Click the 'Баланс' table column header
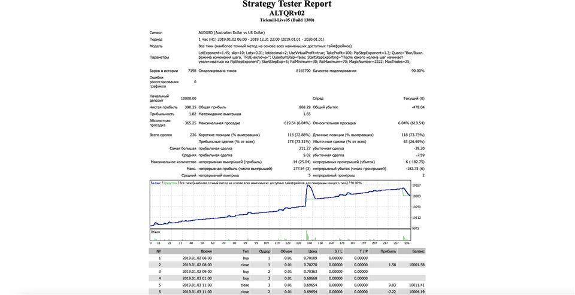Viewport: 575px width, 295px height. 419,252
